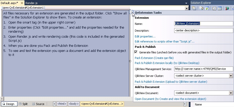
Task: Open the QlikView Document dropdown
Action: [231, 93]
